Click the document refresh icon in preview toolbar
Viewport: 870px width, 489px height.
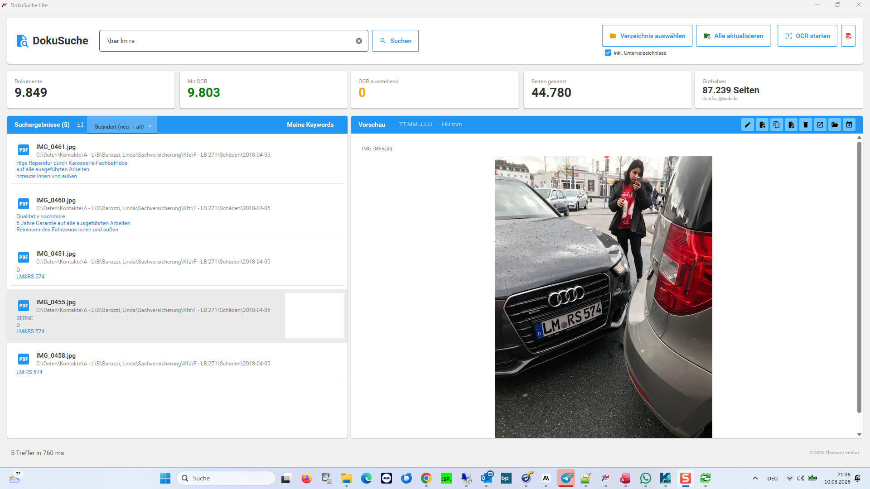tap(791, 125)
